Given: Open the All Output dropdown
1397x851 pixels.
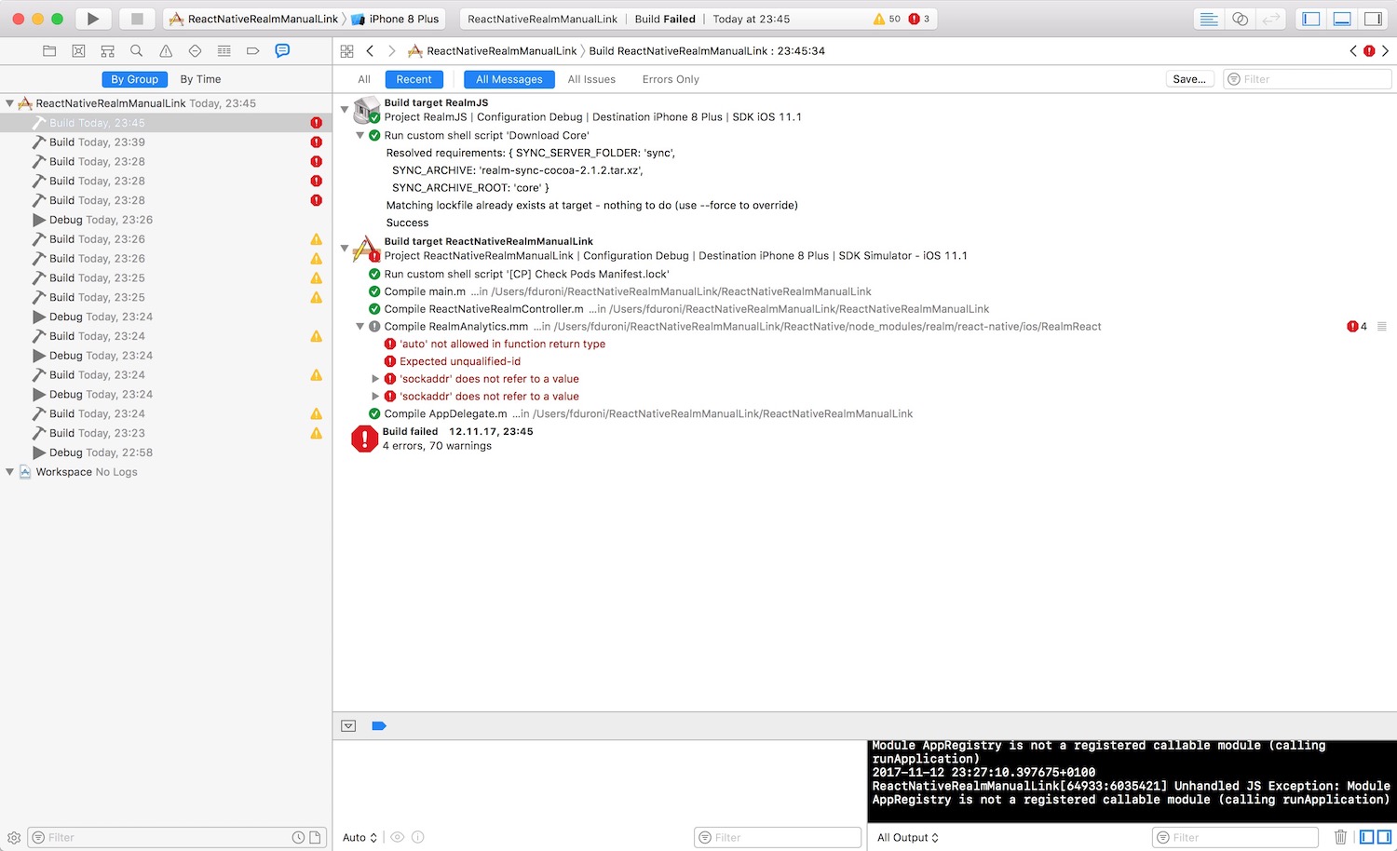Looking at the screenshot, I should [908, 837].
